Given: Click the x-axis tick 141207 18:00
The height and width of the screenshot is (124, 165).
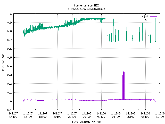Looking at the screenshot, I should pos(43,115).
